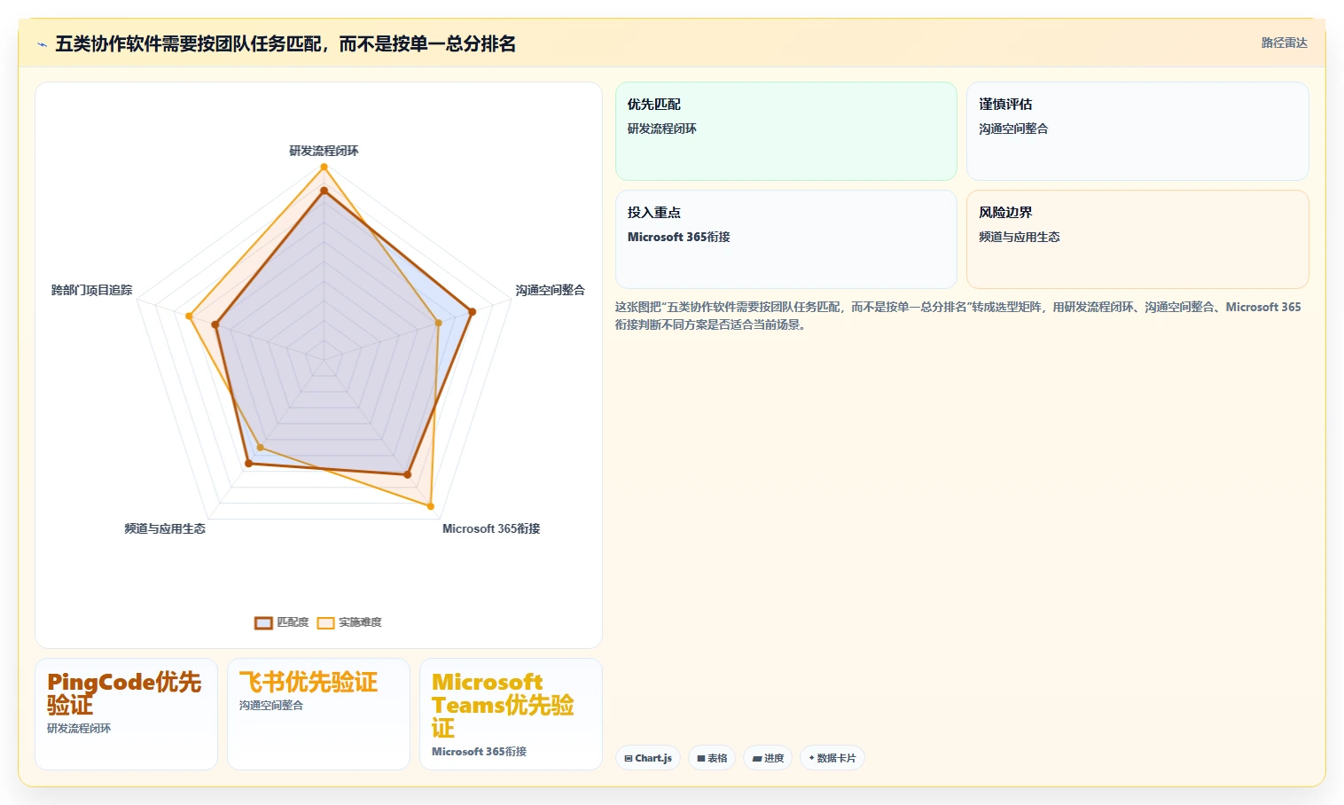Click the page title about 五类协作软件
This screenshot has width=1344, height=805.
tap(285, 43)
